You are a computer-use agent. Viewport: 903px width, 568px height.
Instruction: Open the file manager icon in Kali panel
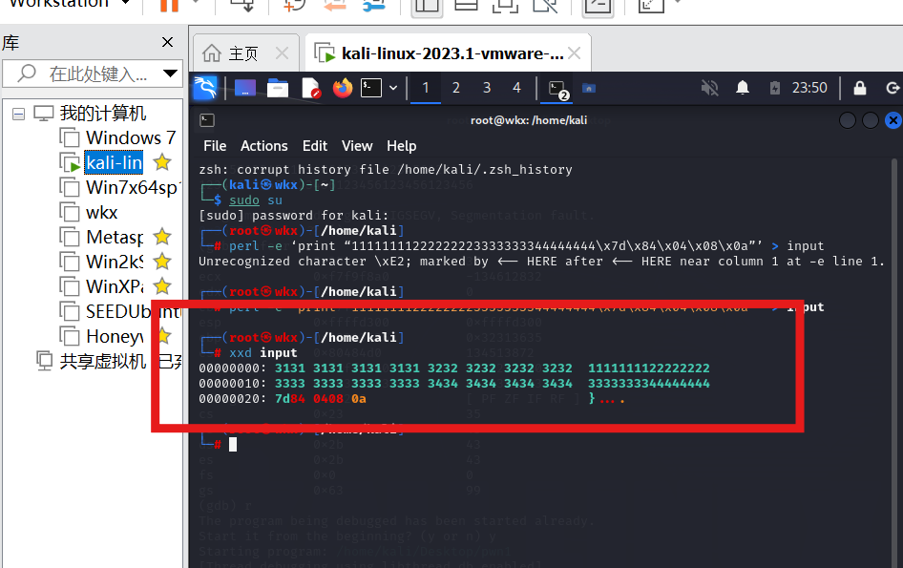(x=278, y=88)
